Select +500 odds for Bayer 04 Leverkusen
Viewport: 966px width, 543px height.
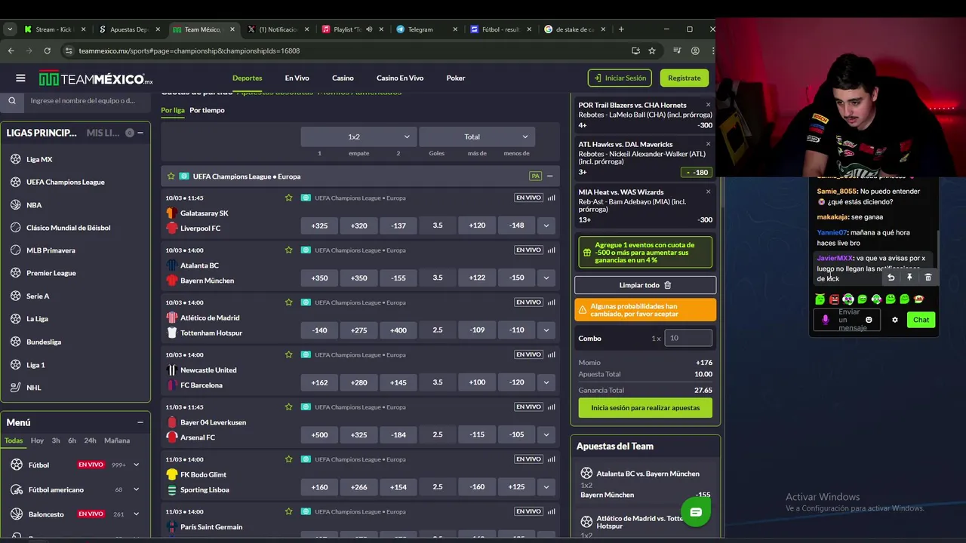coord(319,434)
